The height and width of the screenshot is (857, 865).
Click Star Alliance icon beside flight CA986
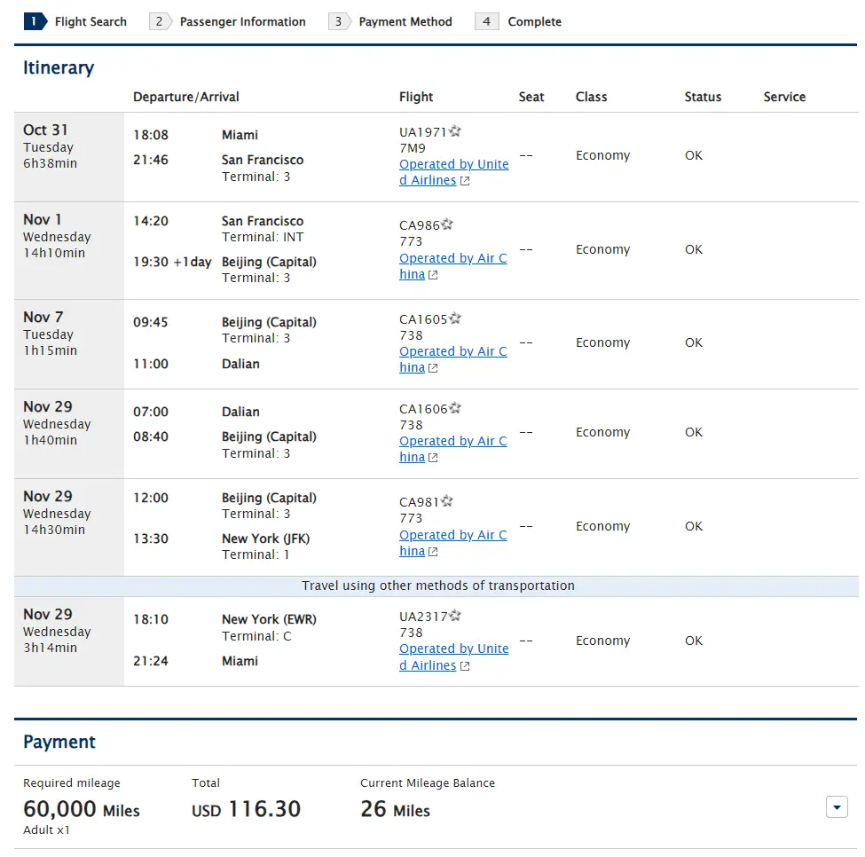[x=447, y=225]
